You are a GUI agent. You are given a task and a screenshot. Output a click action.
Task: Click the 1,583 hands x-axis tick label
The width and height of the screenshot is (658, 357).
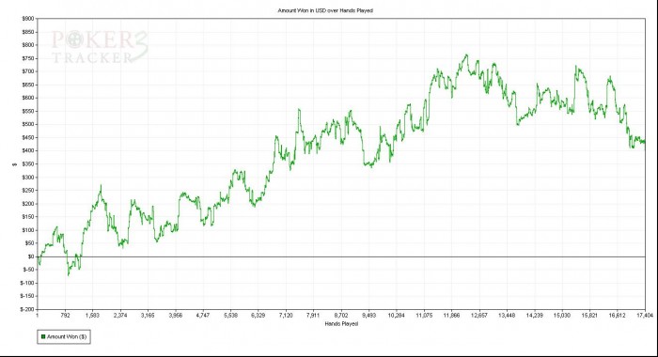coord(92,316)
